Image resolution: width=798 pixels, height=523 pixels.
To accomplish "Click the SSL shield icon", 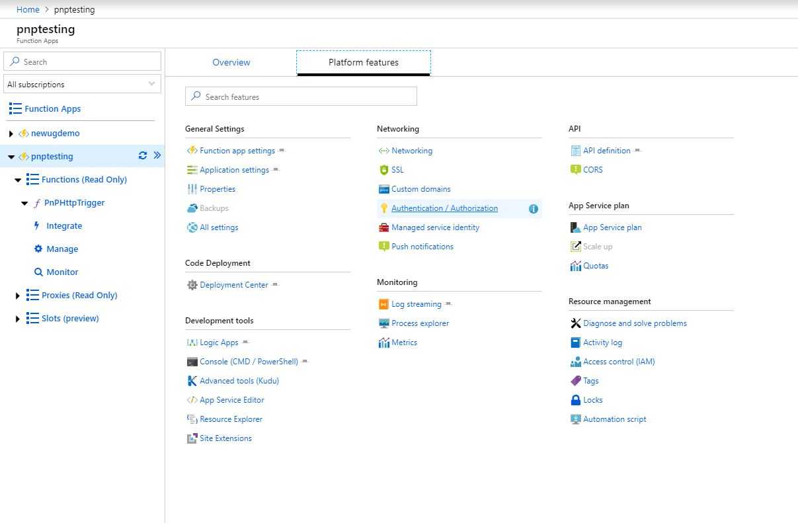I will 384,170.
